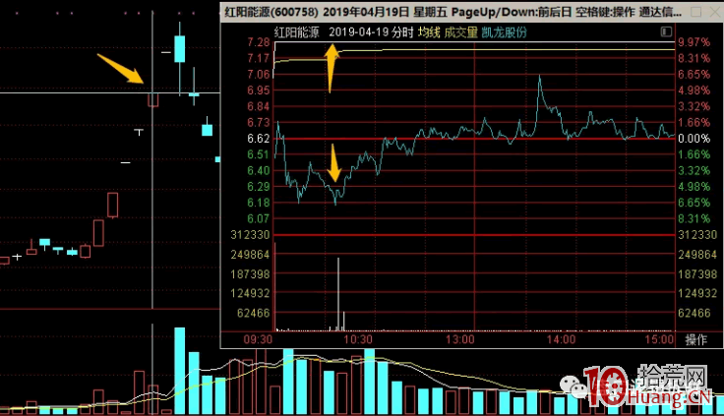This screenshot has height=416, width=724.
Task: Click the 6.40 price axis label
Action: click(259, 170)
